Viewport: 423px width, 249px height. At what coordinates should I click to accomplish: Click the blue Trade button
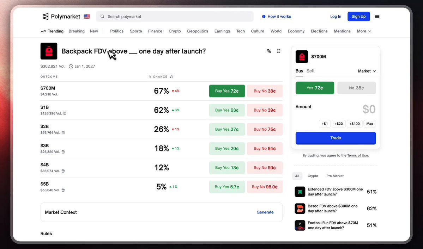pyautogui.click(x=336, y=138)
